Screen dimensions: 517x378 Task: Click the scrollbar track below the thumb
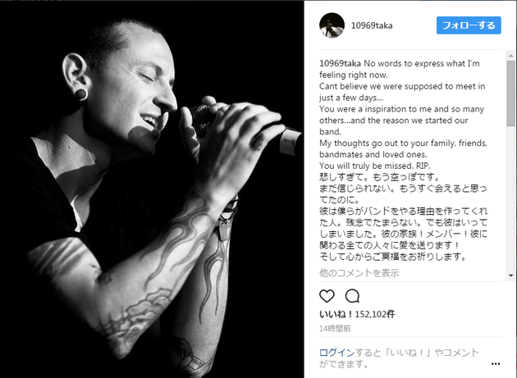coord(511,198)
